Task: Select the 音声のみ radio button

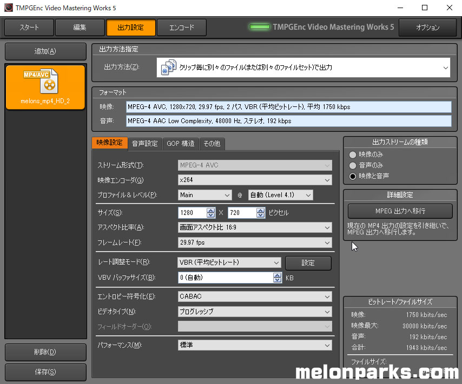Action: pos(353,166)
